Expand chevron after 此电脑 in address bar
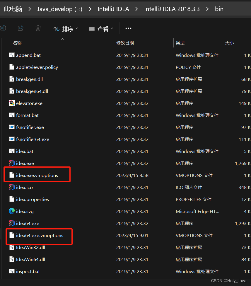The height and width of the screenshot is (286, 251). tap(30, 9)
